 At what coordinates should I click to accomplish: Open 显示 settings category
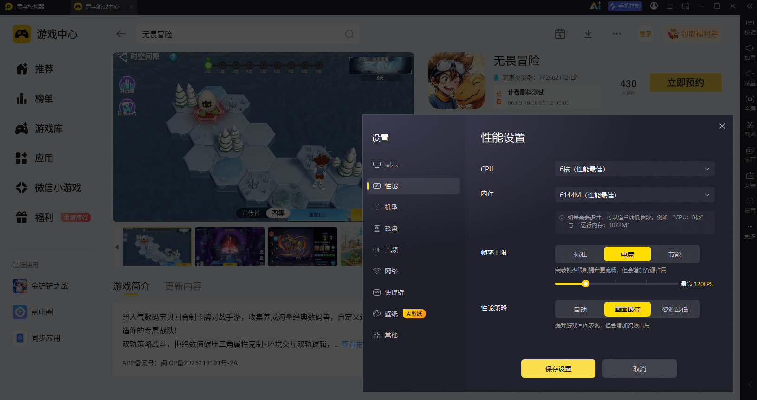414,165
